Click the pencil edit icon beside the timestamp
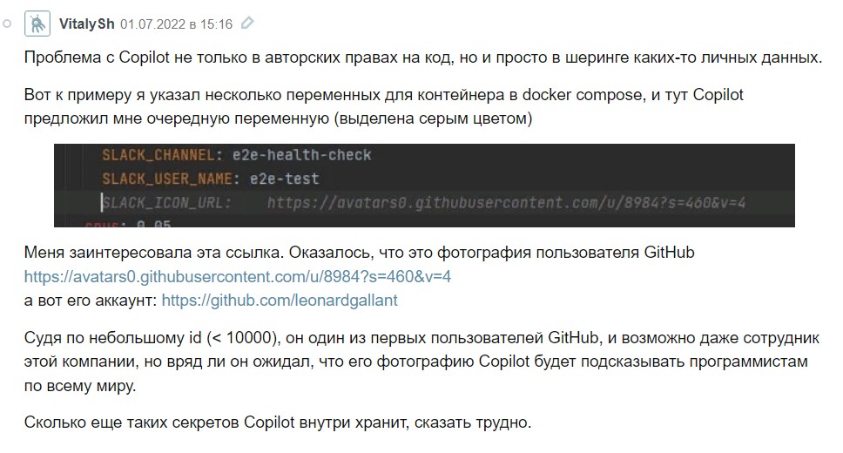The image size is (843, 453). coord(248,24)
